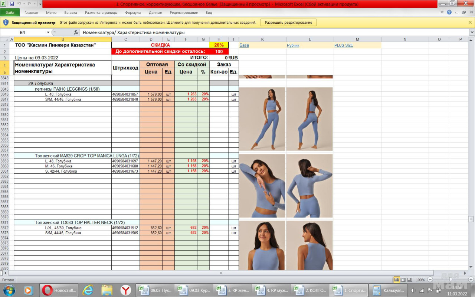The image size is (475, 297).
Task: Open the Customize Quick Access Toolbar dropdown
Action: 40,4
